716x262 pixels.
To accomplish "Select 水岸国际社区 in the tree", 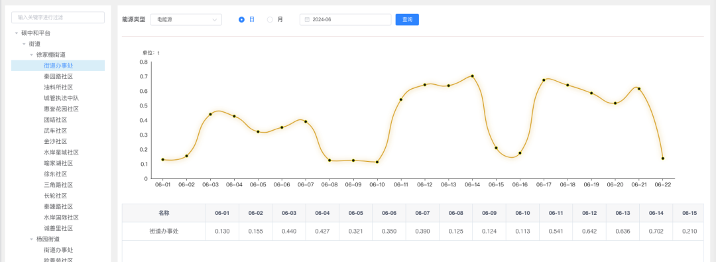I will coord(61,218).
